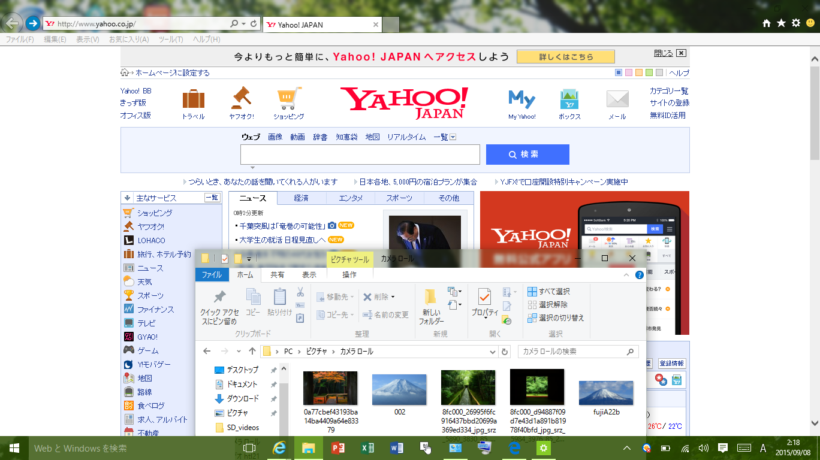Click すべて選択 in Explorer ribbon
Image resolution: width=820 pixels, height=460 pixels.
click(548, 292)
